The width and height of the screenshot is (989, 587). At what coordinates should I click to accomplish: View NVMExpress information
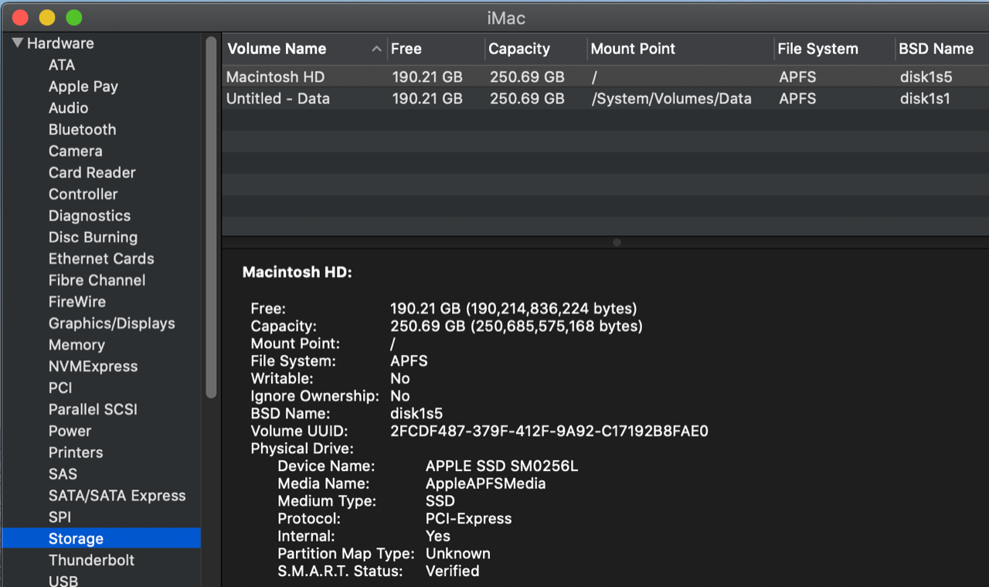pos(93,367)
